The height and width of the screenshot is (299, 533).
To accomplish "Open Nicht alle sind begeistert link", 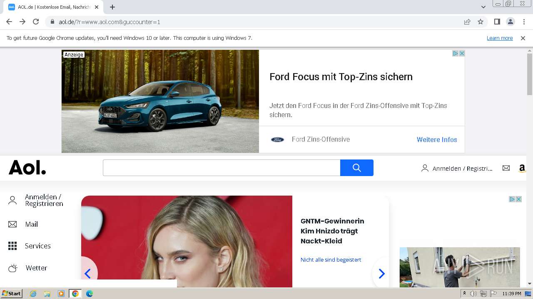I will click(331, 260).
